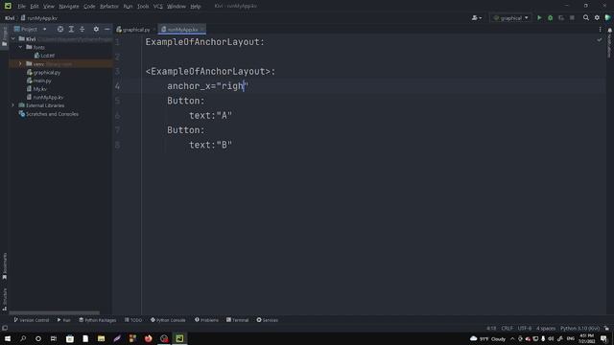Viewport: 614px width, 345px height.
Task: Click Expand All icon in Project panel
Action: [71, 30]
